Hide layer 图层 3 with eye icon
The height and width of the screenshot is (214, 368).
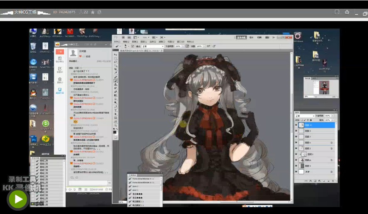pos(296,131)
